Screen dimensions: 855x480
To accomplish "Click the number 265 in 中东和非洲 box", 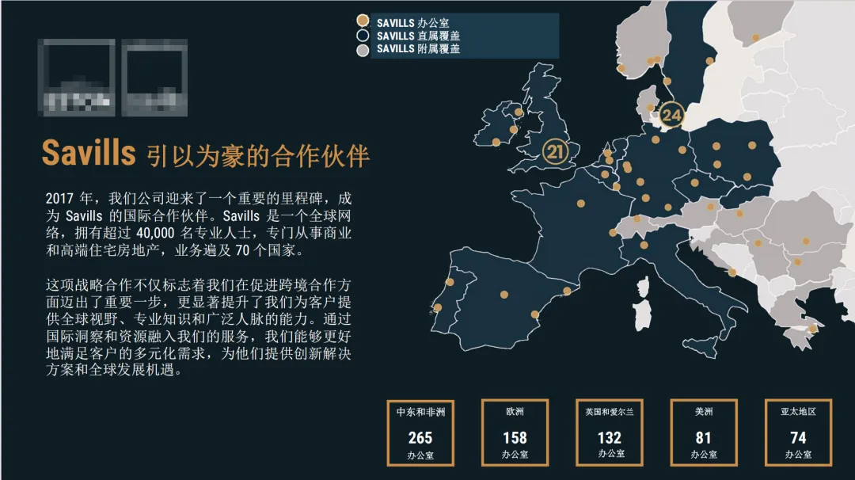I will pos(420,438).
